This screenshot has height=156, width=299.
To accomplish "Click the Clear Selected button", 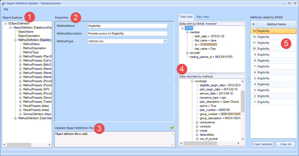I will pos(263,144).
